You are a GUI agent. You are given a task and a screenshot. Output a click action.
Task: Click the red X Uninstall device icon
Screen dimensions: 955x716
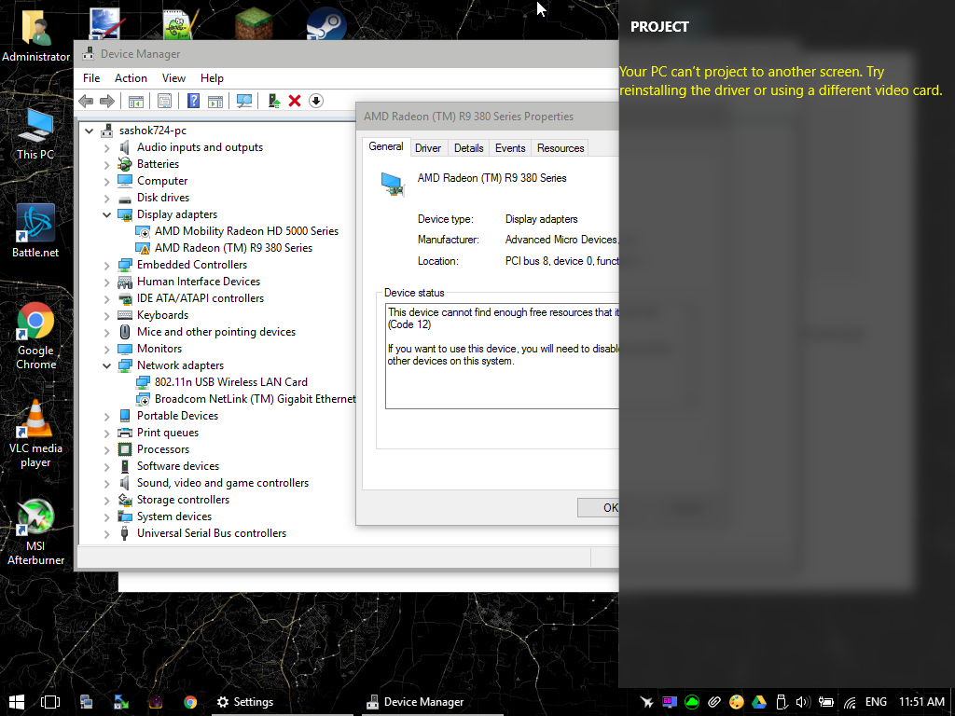pyautogui.click(x=295, y=101)
